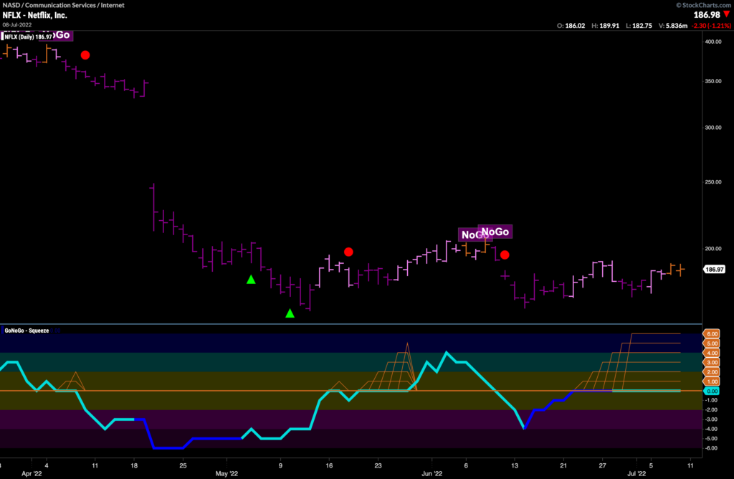Click the May '22 month label

click(x=227, y=473)
